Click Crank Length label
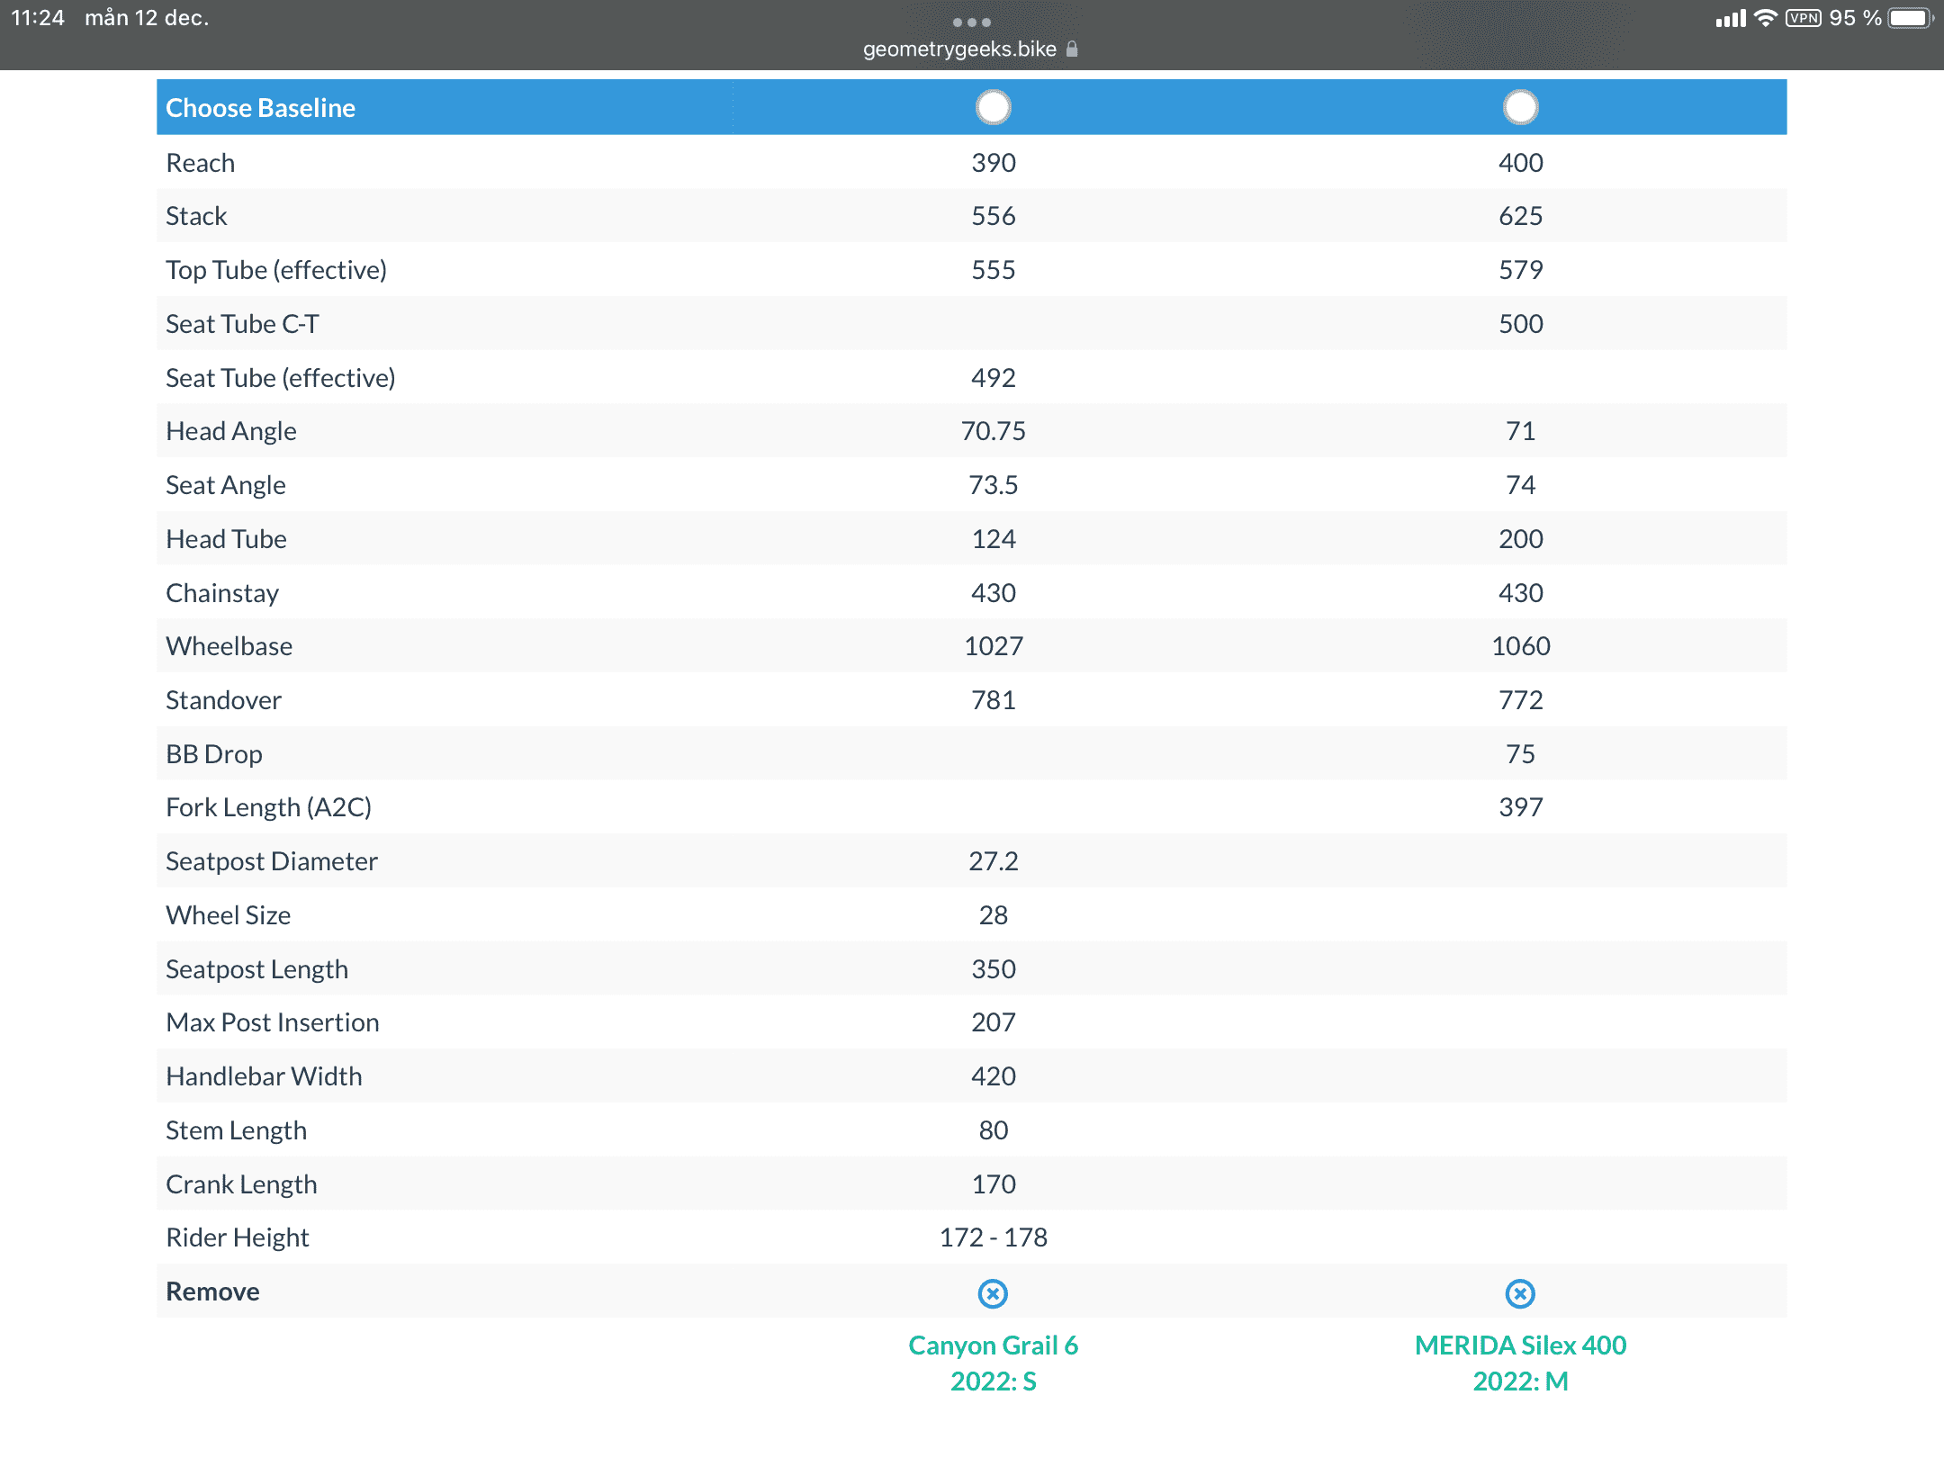This screenshot has width=1944, height=1458. (241, 1184)
